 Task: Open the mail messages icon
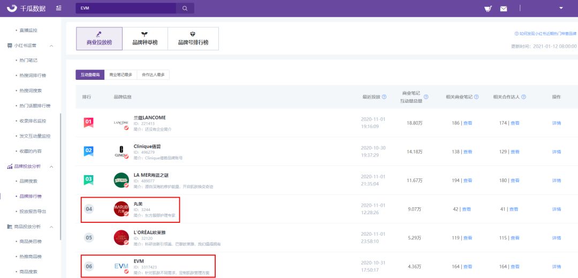click(x=504, y=9)
